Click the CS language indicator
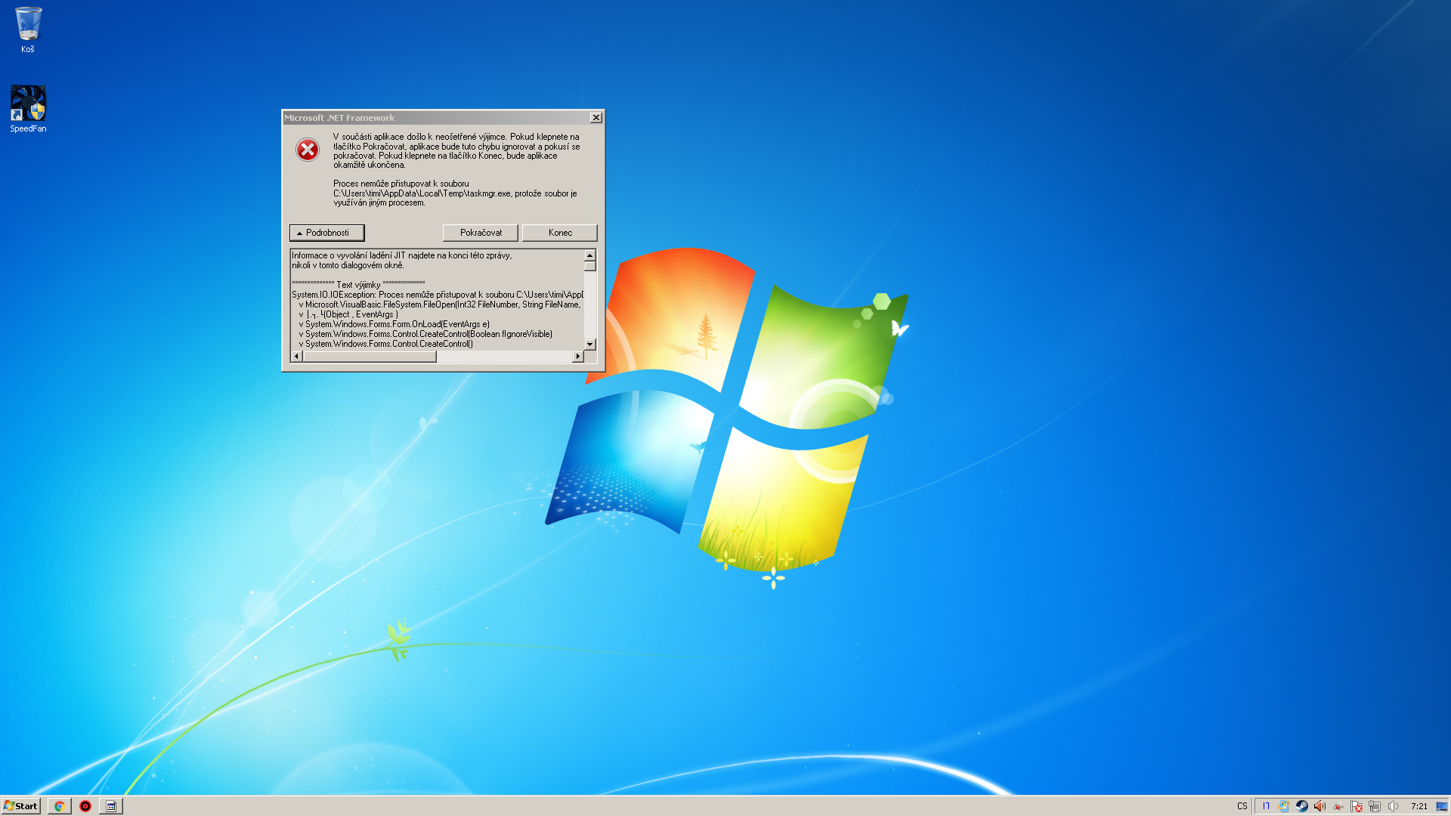Image resolution: width=1451 pixels, height=816 pixels. [x=1242, y=806]
